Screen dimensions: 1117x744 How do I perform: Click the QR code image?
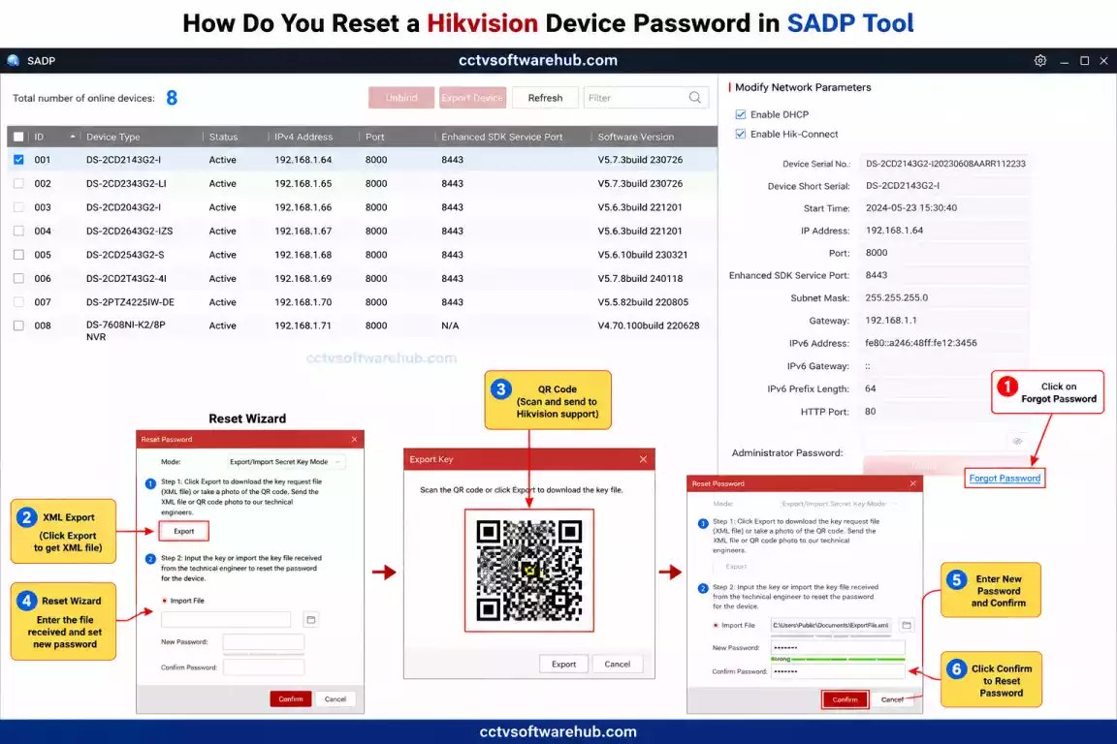click(x=529, y=571)
